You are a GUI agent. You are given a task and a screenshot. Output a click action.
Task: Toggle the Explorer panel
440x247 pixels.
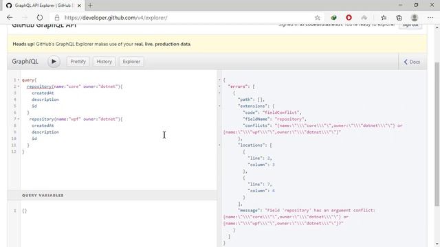pyautogui.click(x=131, y=62)
